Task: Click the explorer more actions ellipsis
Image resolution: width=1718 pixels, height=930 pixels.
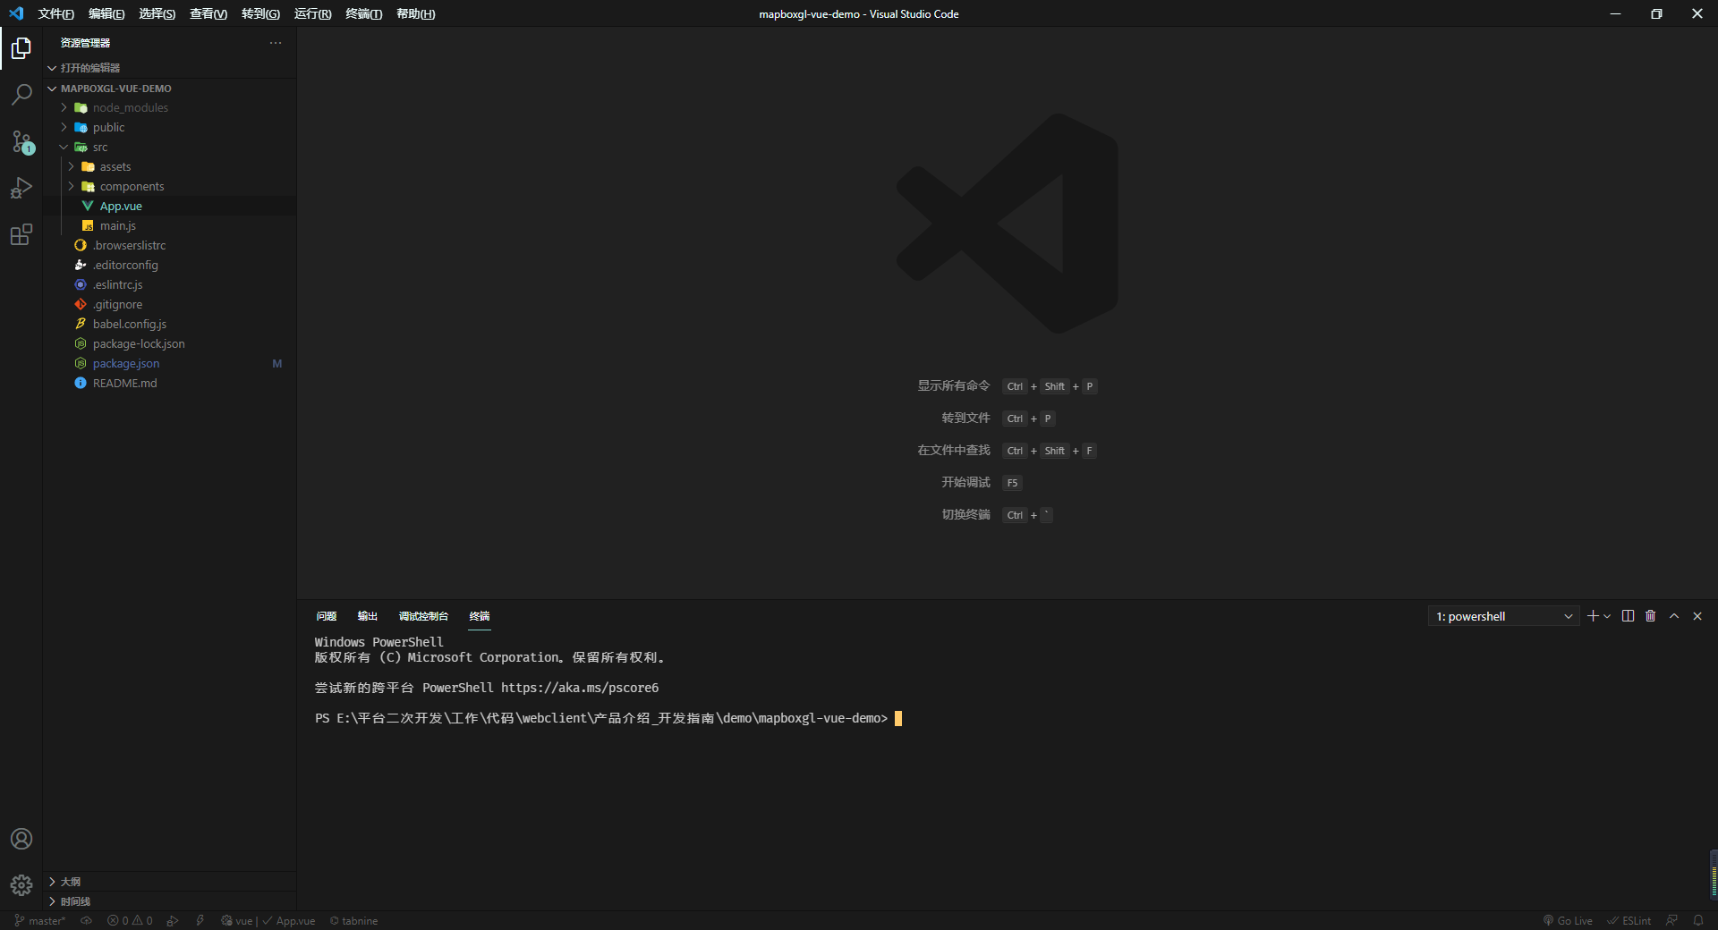Action: (276, 43)
